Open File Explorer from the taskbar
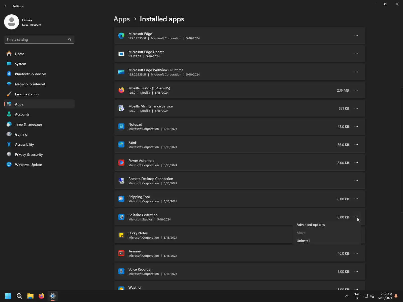This screenshot has height=302, width=403. point(30,296)
